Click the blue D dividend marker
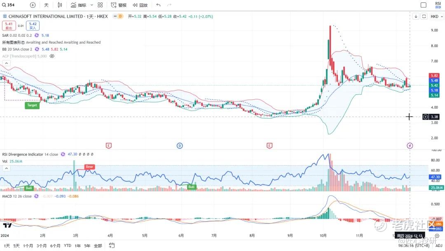Viewport: 445px width, 251px height. click(x=180, y=145)
